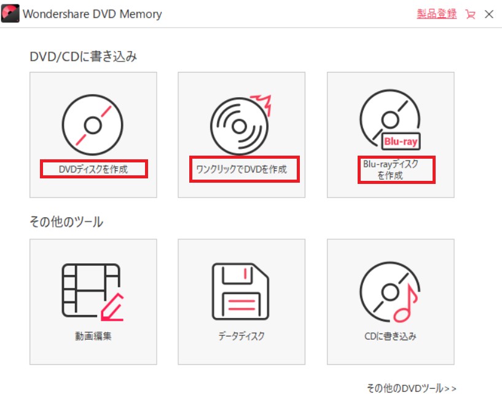Click the Blu-ray badge on the disc

[401, 141]
